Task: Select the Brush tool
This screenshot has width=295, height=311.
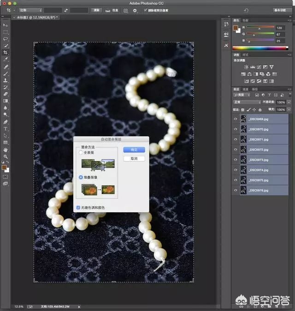Action: (x=6, y=73)
